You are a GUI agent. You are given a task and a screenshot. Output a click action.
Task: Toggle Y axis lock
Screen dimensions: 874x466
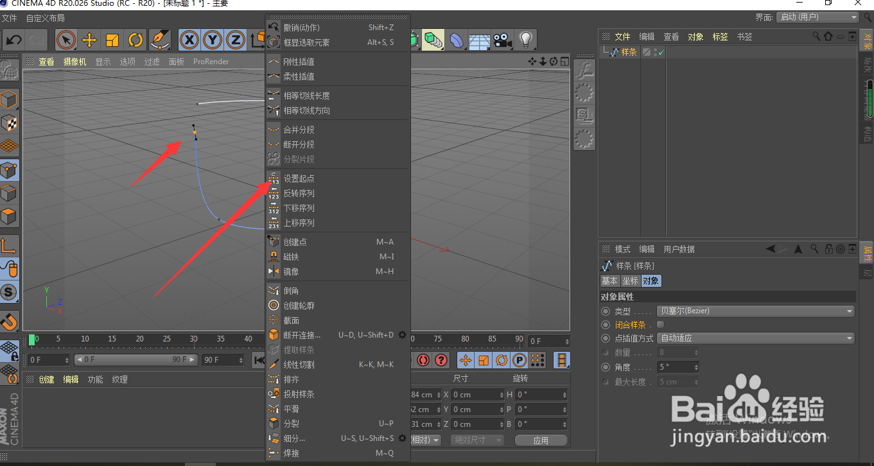pos(213,40)
